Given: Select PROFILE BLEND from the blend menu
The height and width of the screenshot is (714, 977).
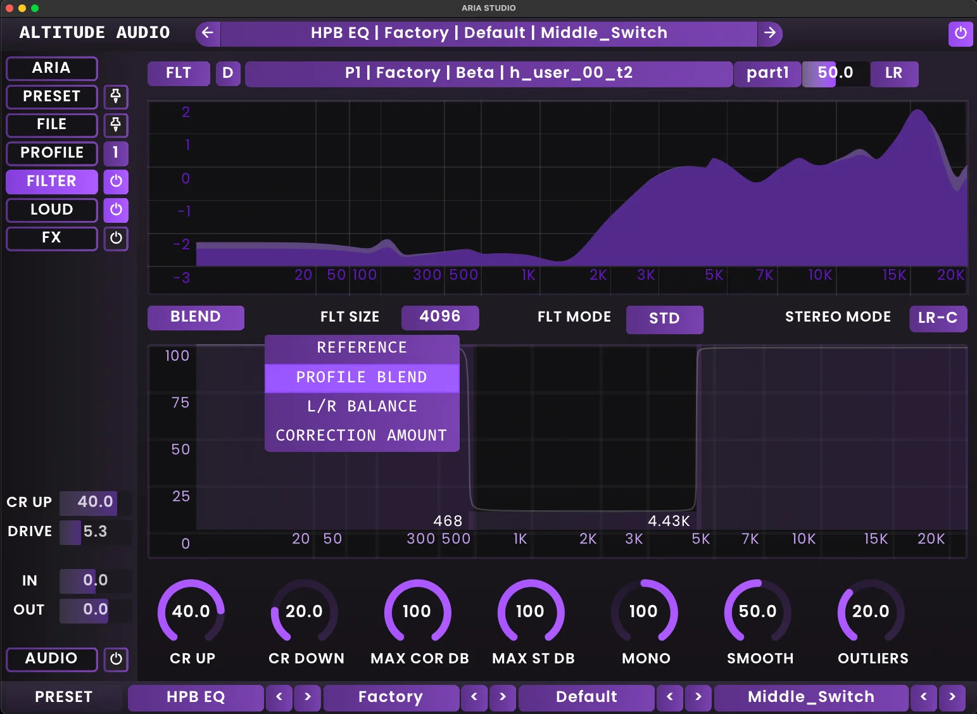Looking at the screenshot, I should [x=362, y=377].
